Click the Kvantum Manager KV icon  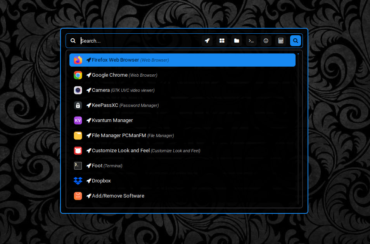[78, 120]
